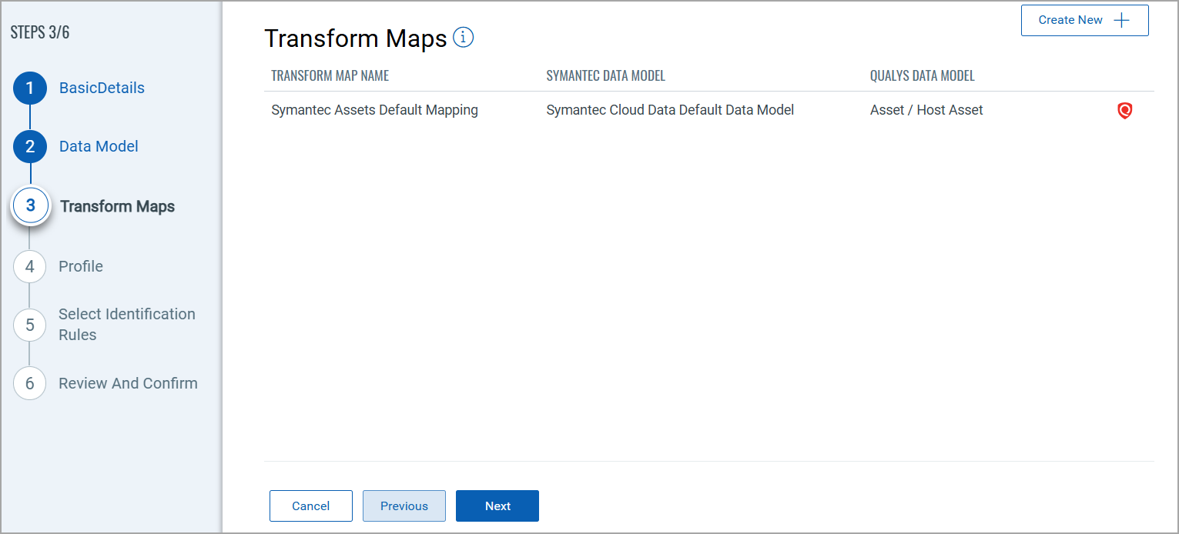Image resolution: width=1179 pixels, height=534 pixels.
Task: Click the info icon beside Transform Maps heading
Action: (x=464, y=37)
